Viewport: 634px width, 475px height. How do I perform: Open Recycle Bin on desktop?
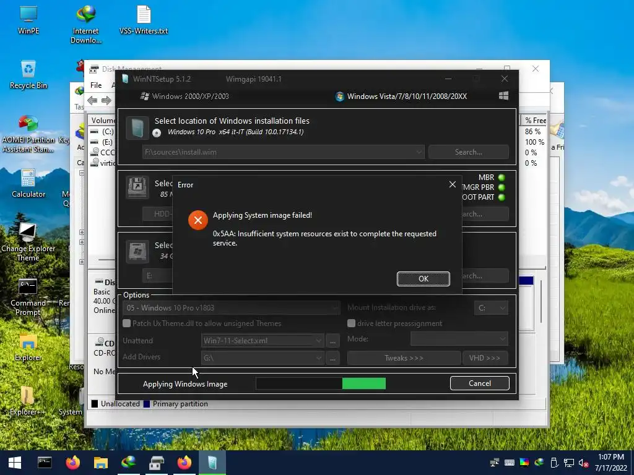[28, 75]
